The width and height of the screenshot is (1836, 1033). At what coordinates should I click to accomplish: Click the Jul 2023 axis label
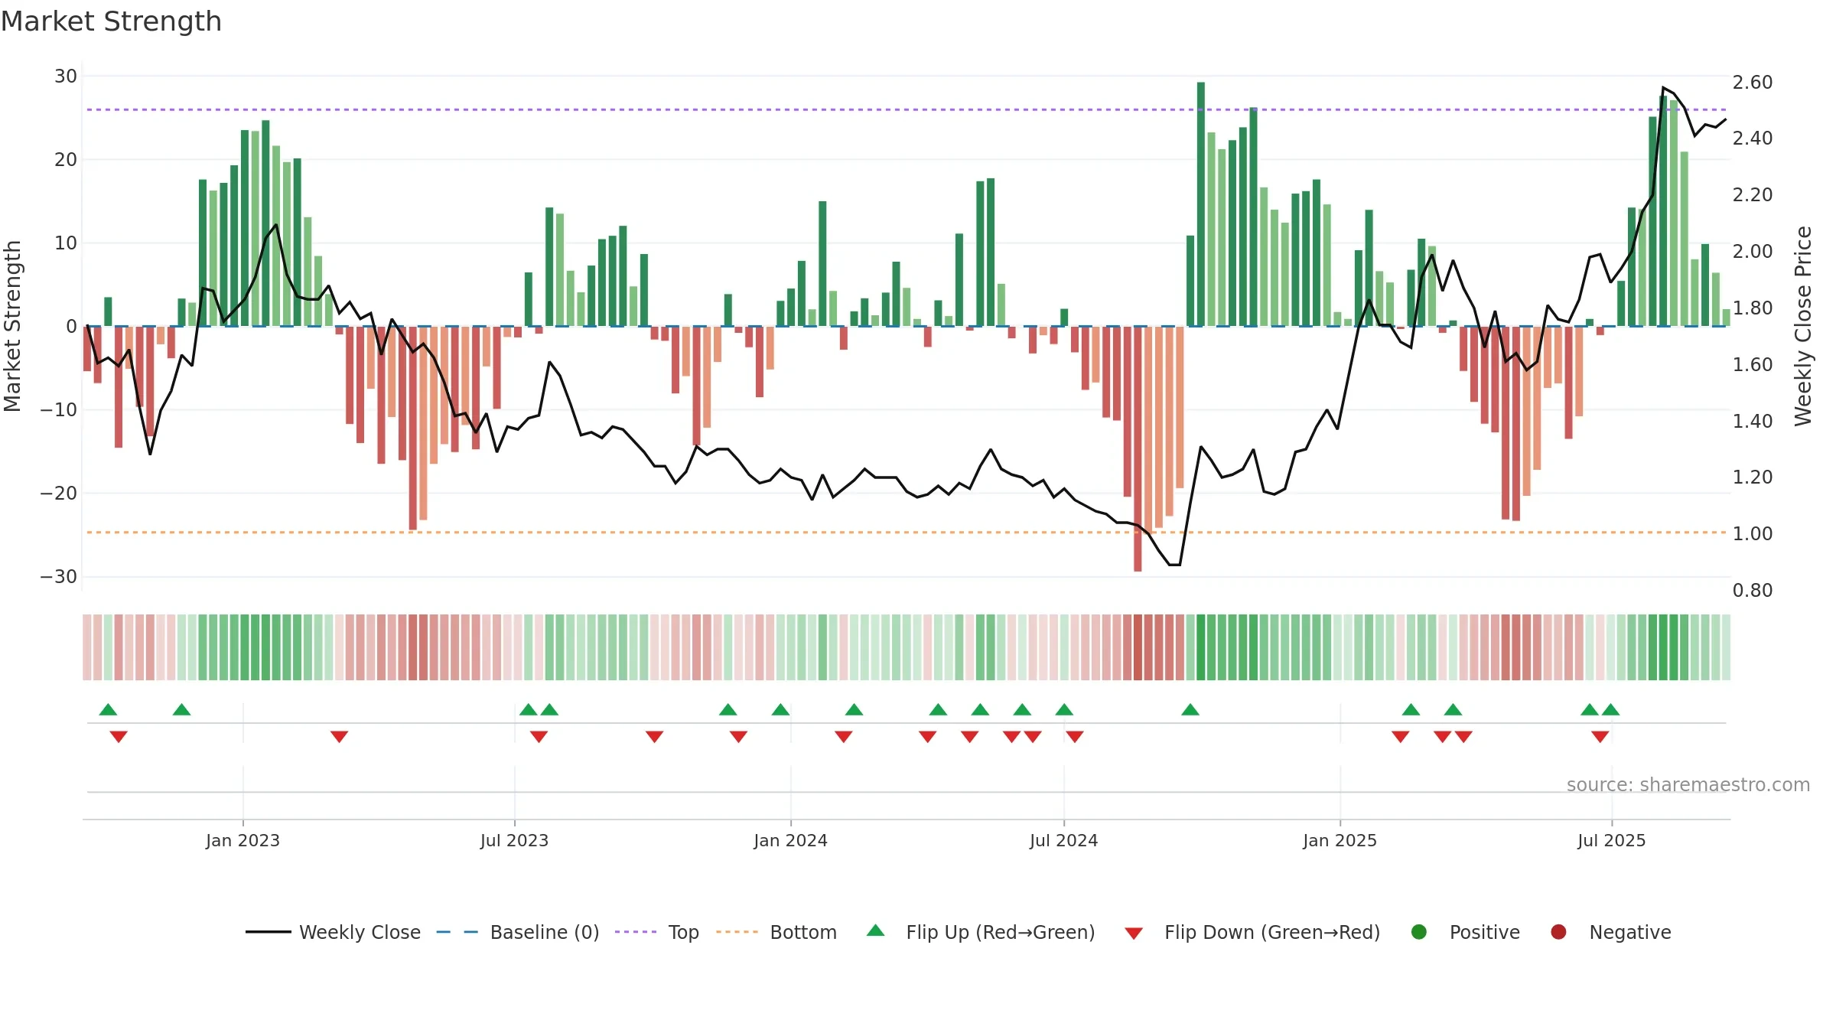click(x=514, y=841)
